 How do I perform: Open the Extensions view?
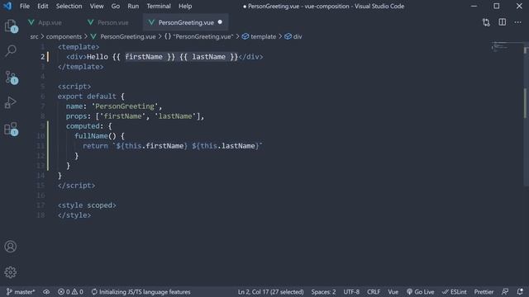point(11,129)
